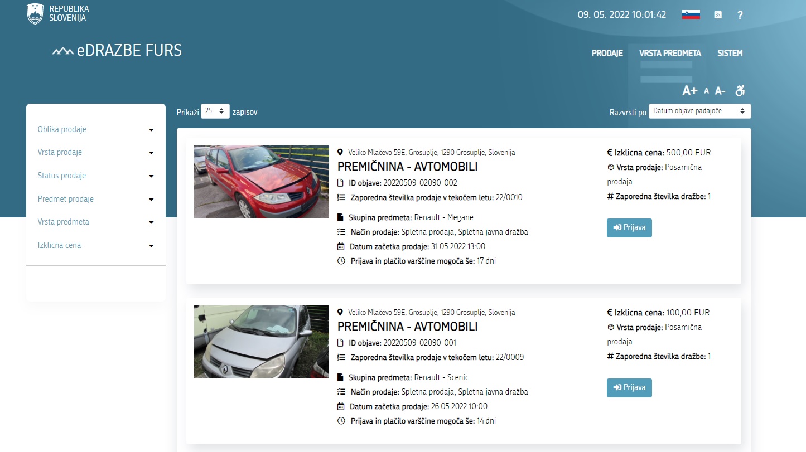Click Prijava for the Renault Megane
The image size is (806, 452).
point(629,228)
